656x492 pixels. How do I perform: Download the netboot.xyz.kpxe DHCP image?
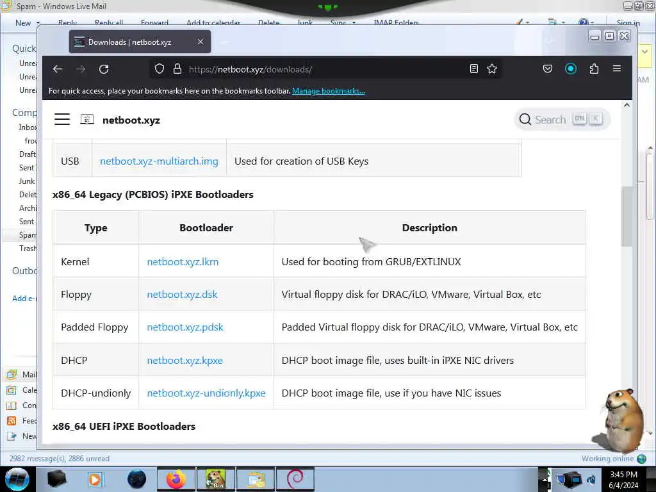tap(184, 360)
